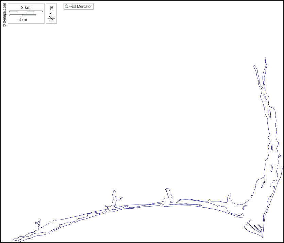Click the arrow between circle and square
Screen dimensions: 284x243
tap(70, 6)
